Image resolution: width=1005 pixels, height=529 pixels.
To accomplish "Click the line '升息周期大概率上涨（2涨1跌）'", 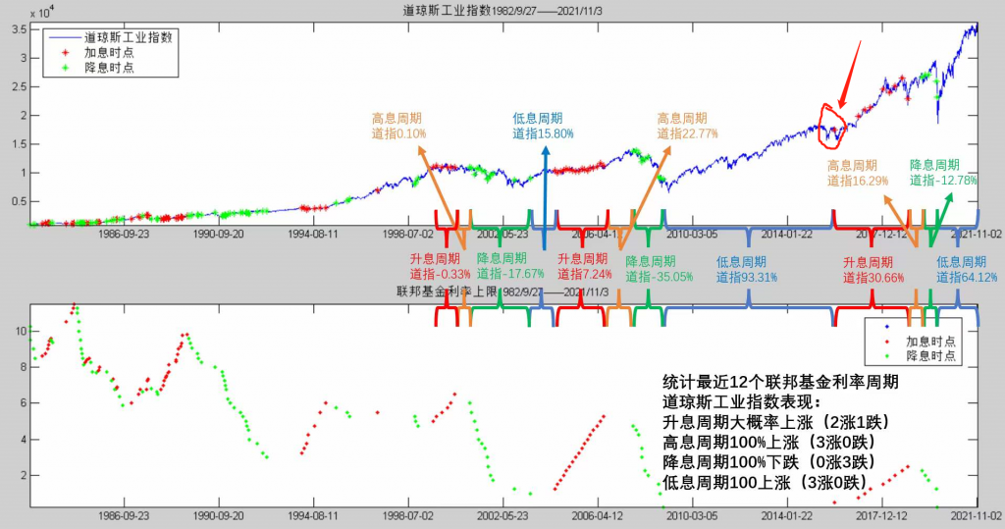I will [776, 422].
